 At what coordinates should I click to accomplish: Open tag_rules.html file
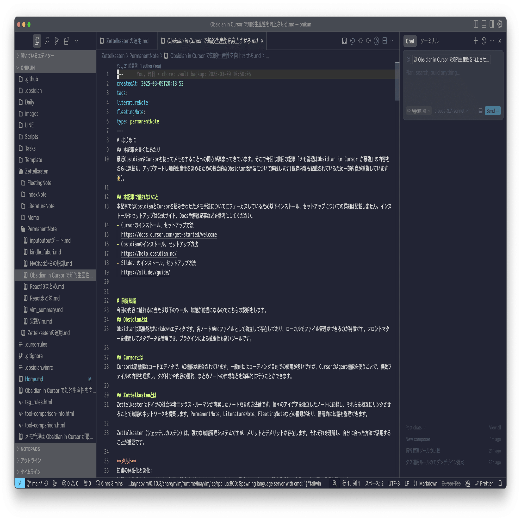pyautogui.click(x=55, y=402)
